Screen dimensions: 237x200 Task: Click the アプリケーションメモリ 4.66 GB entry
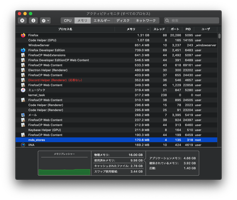coord(173,158)
